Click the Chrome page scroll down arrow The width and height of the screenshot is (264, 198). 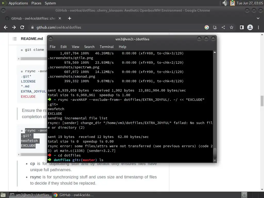262,189
